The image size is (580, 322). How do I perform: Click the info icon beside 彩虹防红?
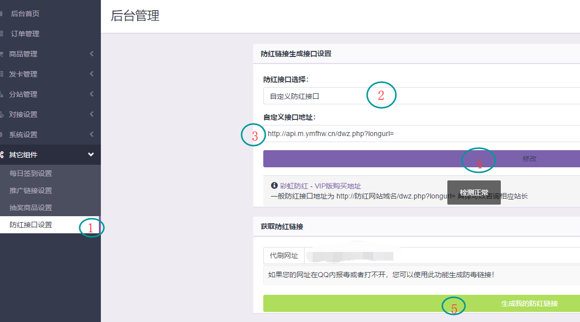pos(274,185)
